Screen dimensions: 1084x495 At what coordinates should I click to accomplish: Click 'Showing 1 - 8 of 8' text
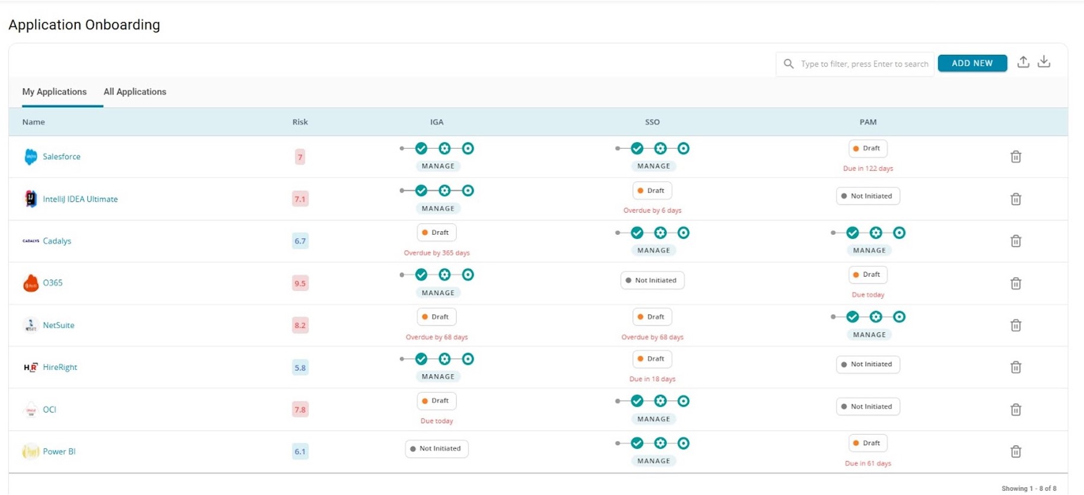coord(1029,488)
